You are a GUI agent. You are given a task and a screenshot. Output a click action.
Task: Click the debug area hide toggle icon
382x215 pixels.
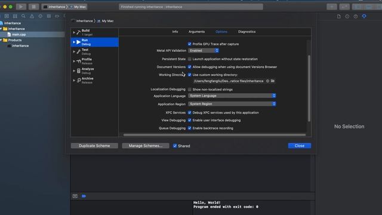[75, 196]
